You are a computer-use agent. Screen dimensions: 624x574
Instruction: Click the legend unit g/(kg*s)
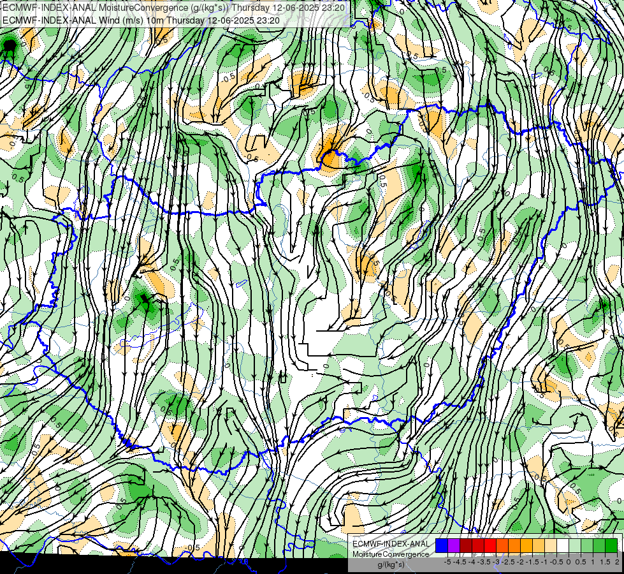(391, 565)
